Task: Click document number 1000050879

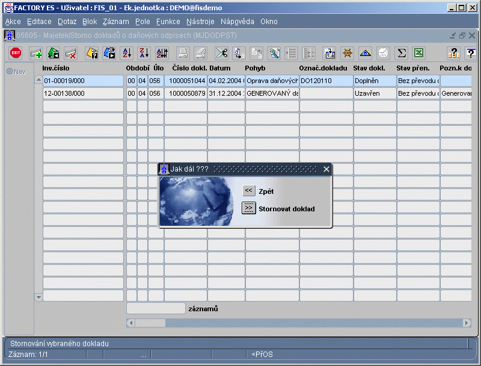Action: (186, 93)
